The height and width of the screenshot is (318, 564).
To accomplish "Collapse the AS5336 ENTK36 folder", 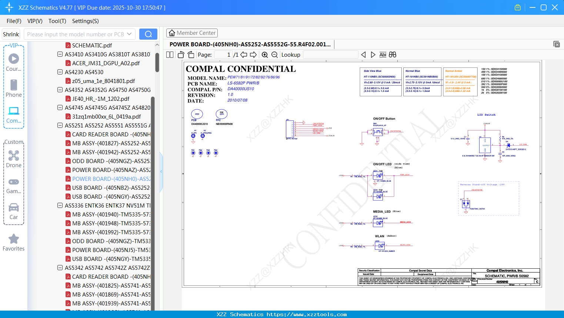I will tap(60, 205).
